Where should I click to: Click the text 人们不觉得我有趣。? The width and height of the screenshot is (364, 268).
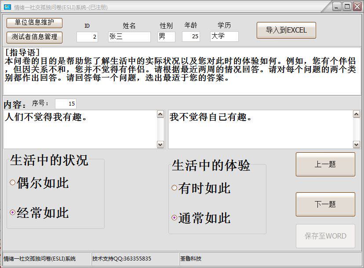coord(46,117)
